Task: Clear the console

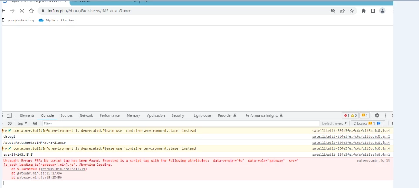Action: pos(10,124)
